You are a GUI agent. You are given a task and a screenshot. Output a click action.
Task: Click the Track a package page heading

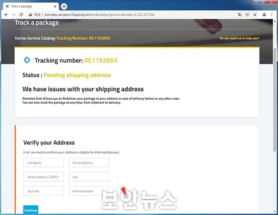pyautogui.click(x=37, y=23)
